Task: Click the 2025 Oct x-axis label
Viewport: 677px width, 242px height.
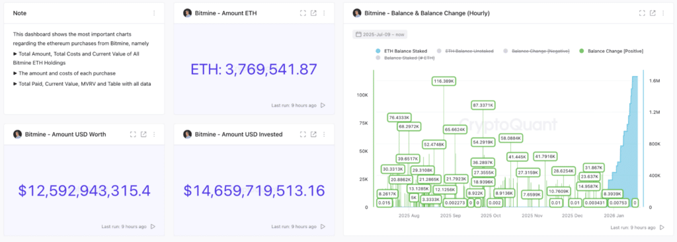Action: pos(491,215)
